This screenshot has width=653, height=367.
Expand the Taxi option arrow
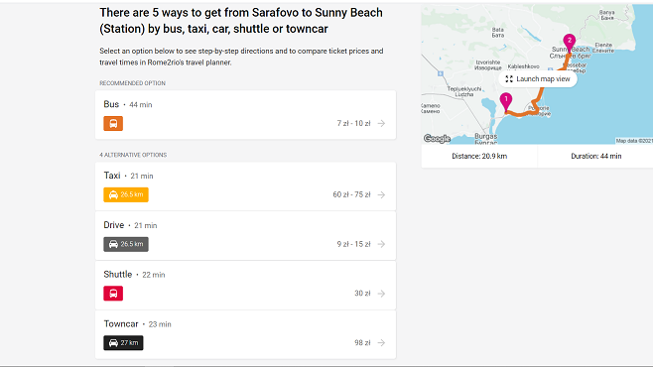(x=381, y=194)
